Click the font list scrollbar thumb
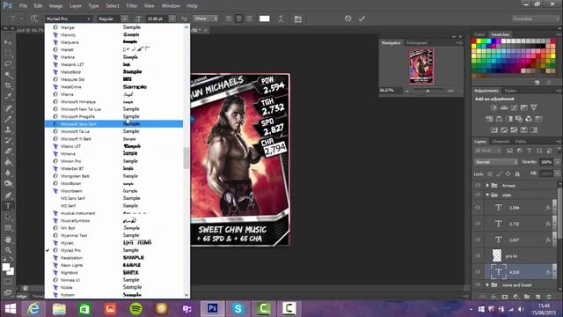Image resolution: width=563 pixels, height=317 pixels. tap(186, 158)
